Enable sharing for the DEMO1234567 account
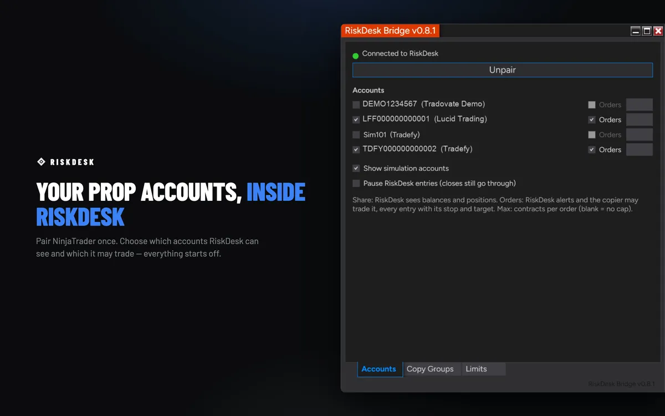Viewport: 665px width, 416px height. (356, 104)
